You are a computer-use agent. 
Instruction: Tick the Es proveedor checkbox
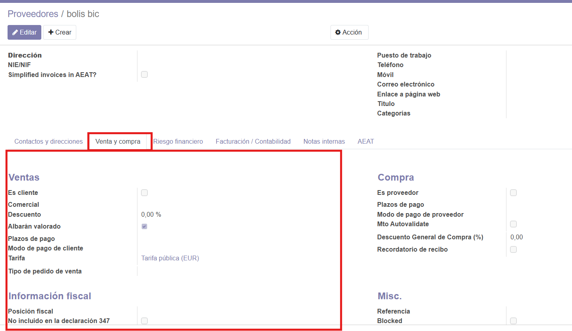tap(513, 193)
